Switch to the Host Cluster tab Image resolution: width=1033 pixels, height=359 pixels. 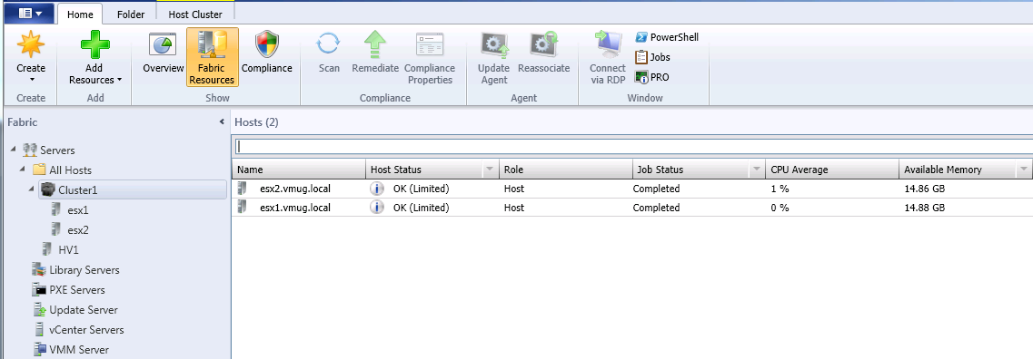[x=195, y=14]
